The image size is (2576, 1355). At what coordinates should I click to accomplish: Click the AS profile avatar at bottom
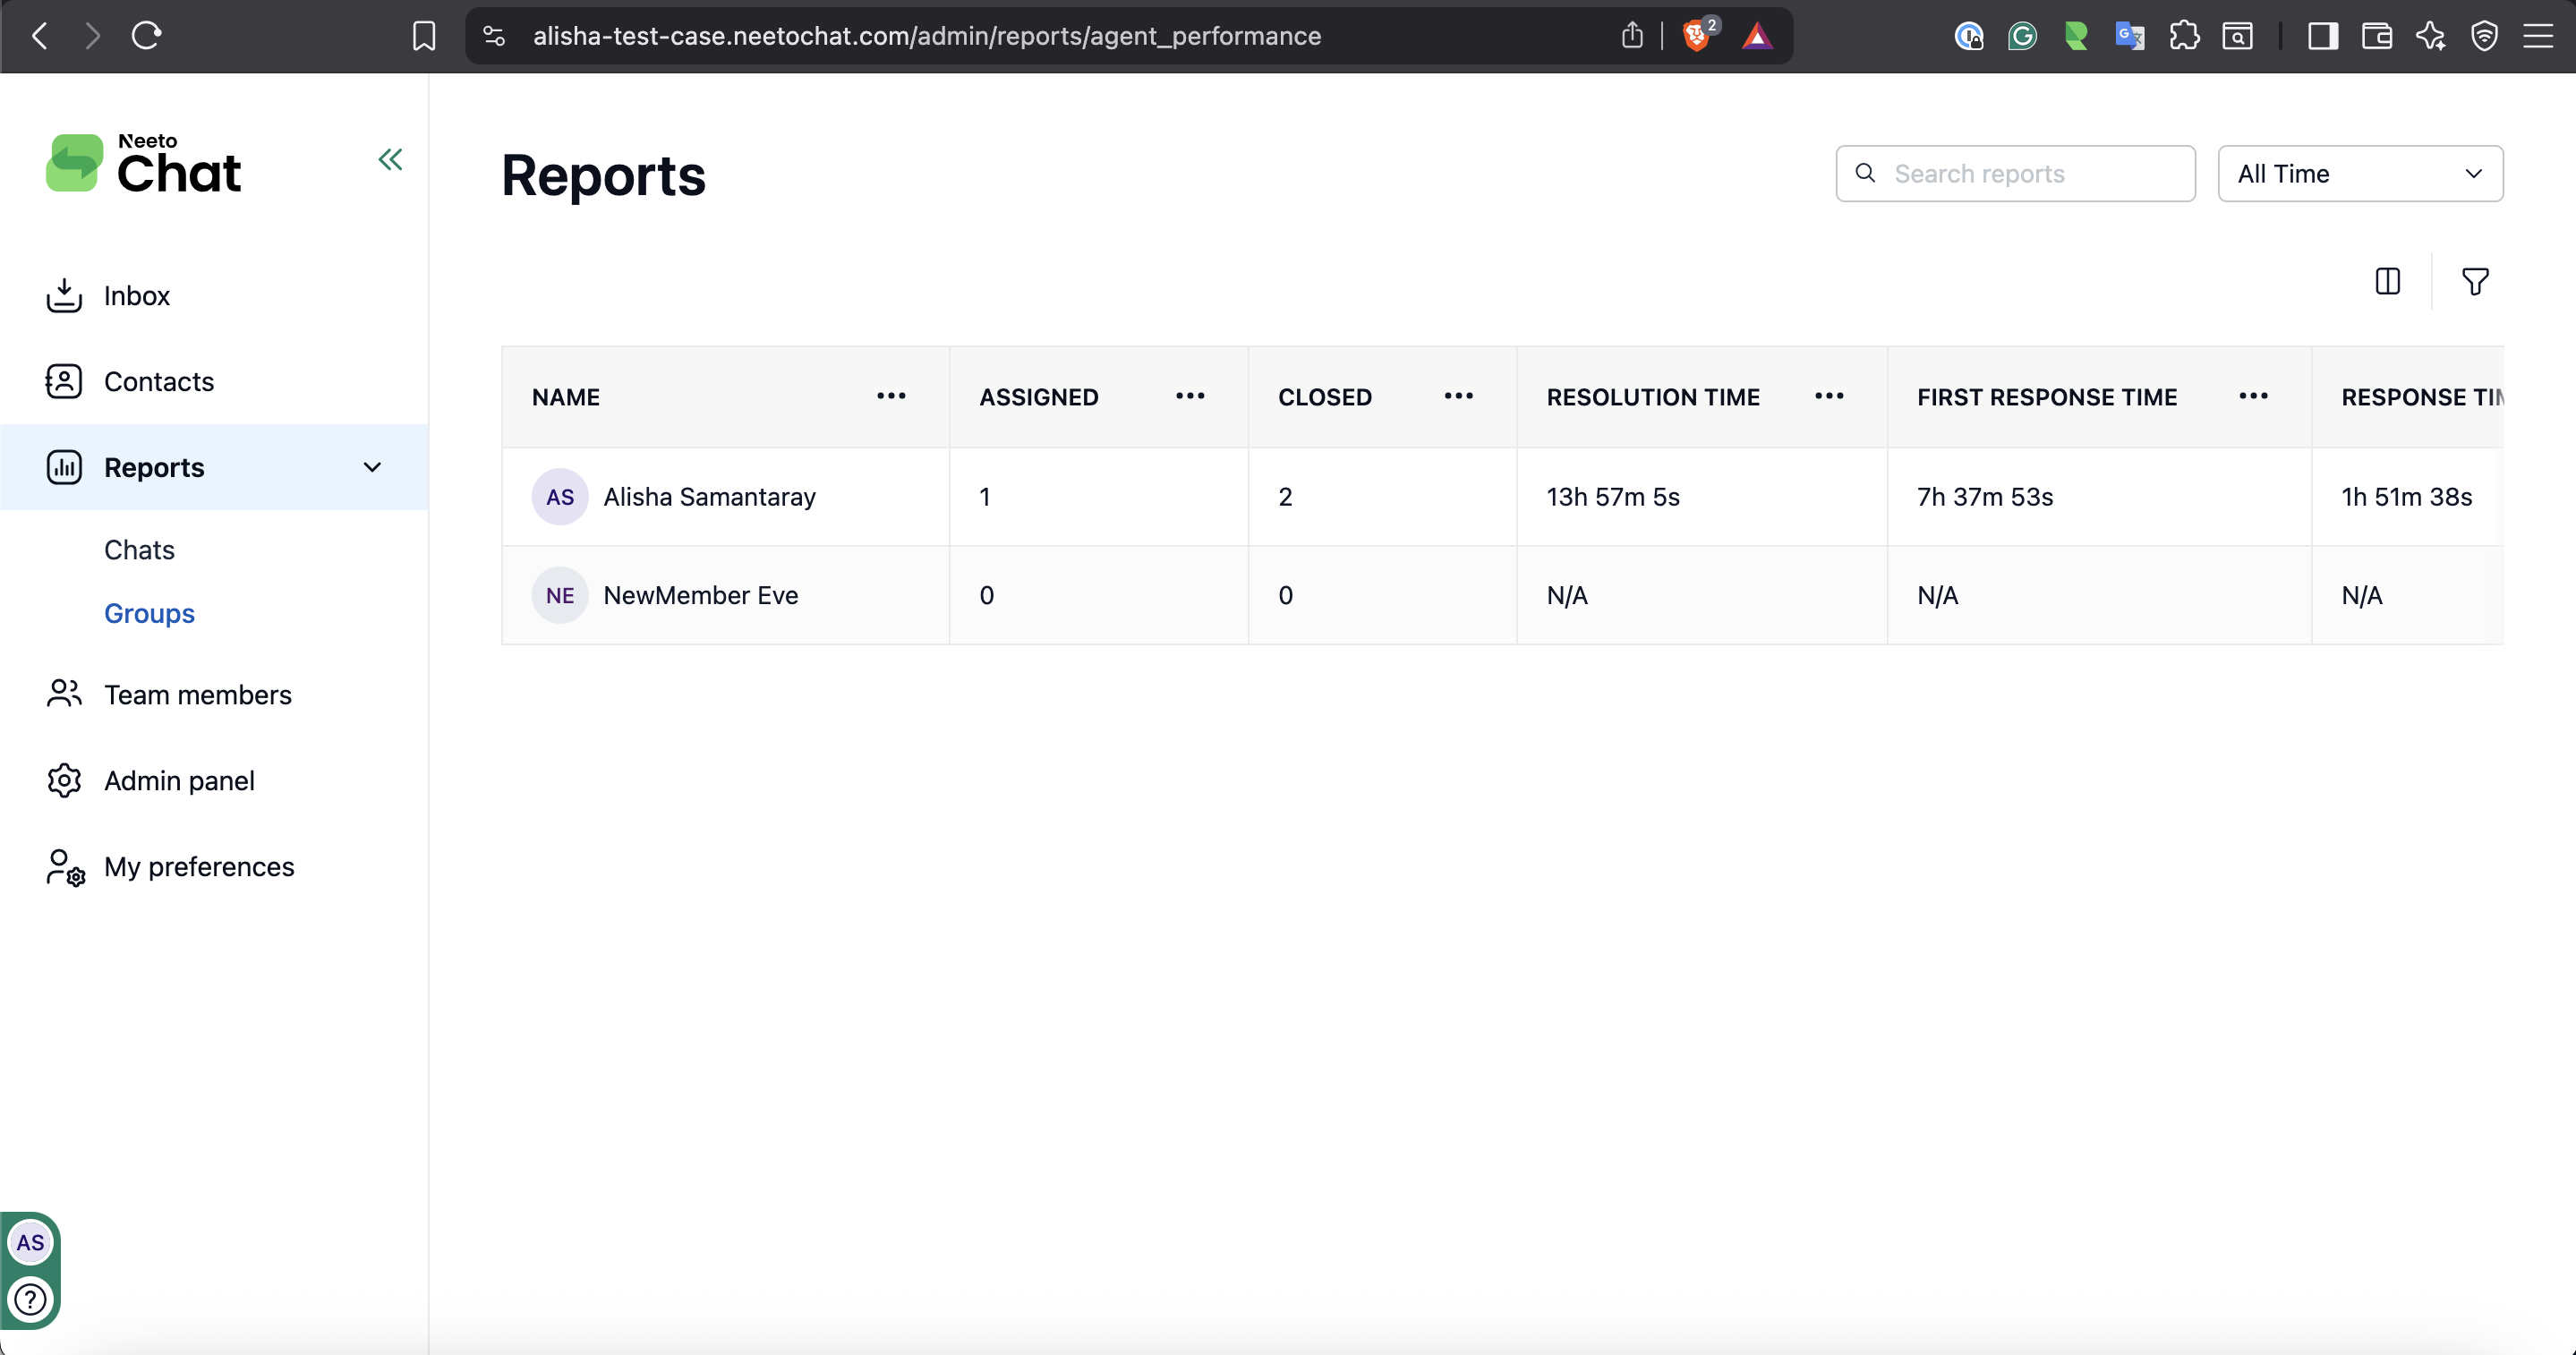coord(30,1242)
